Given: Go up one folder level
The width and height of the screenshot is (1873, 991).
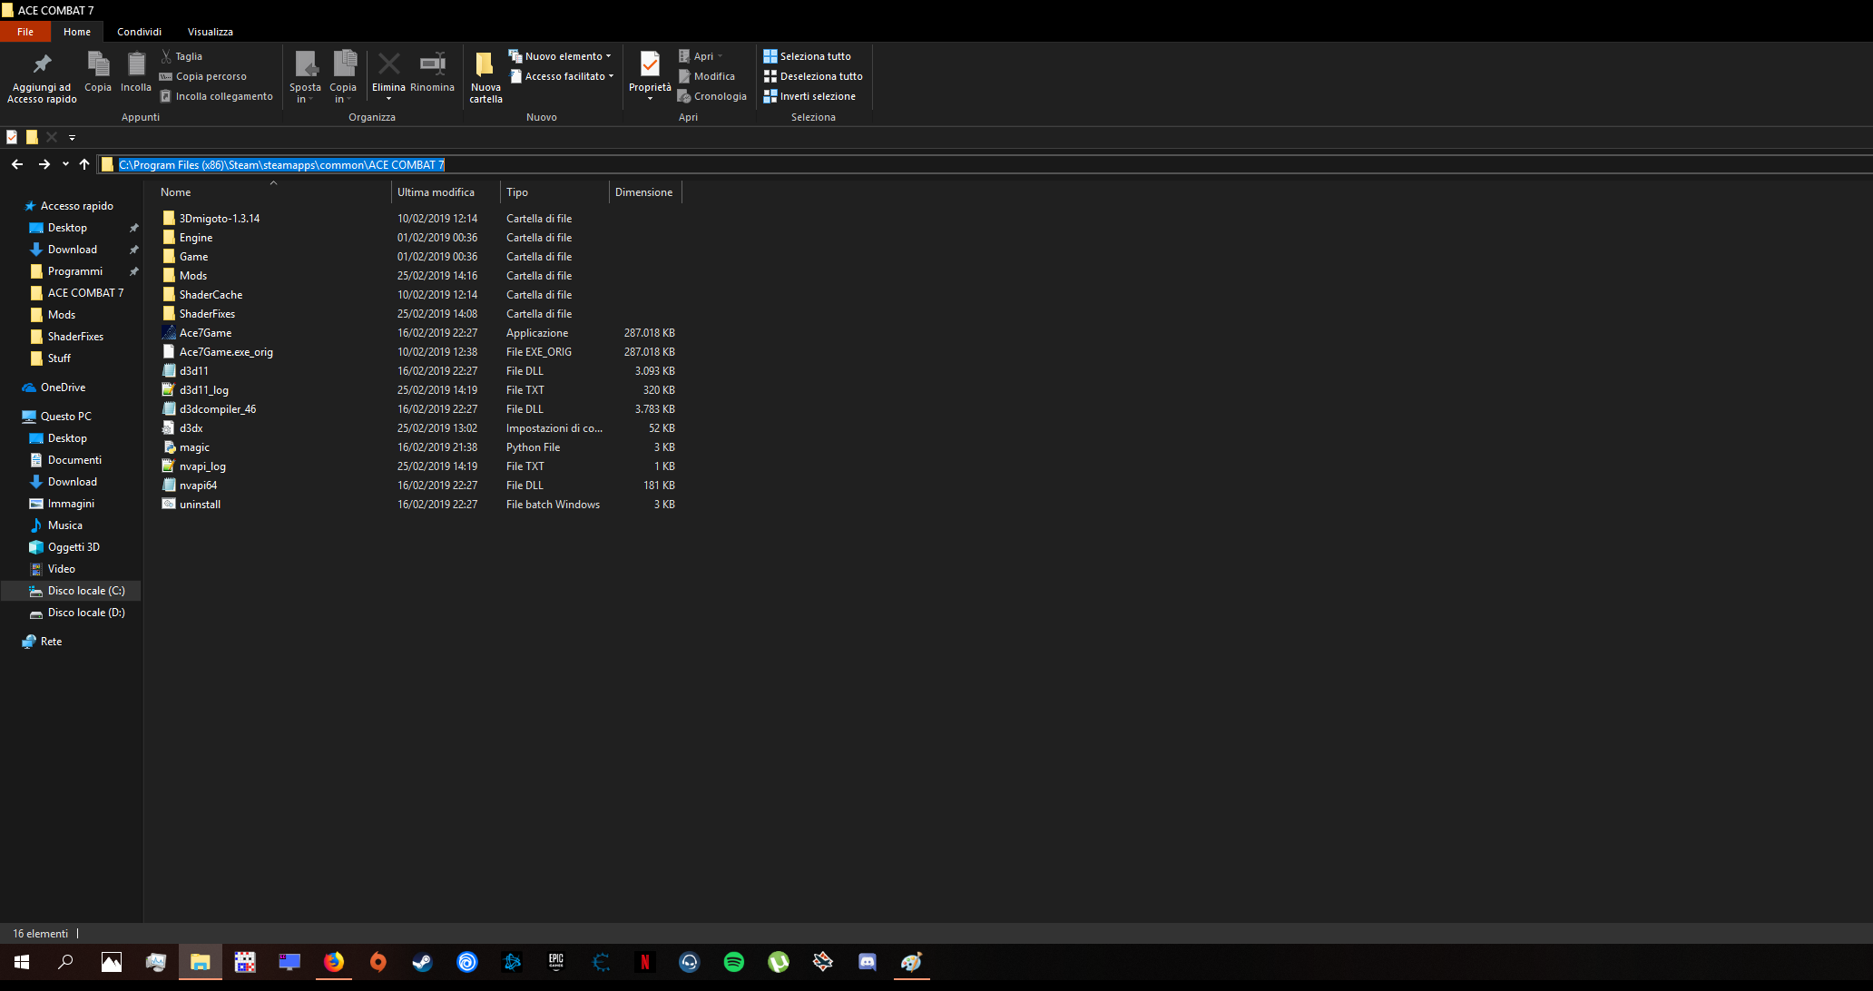Looking at the screenshot, I should (84, 164).
